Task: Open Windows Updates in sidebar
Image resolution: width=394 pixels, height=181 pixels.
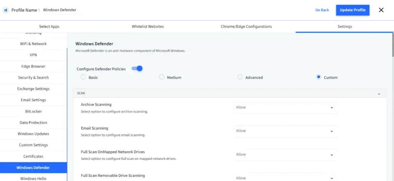Action: point(34,134)
